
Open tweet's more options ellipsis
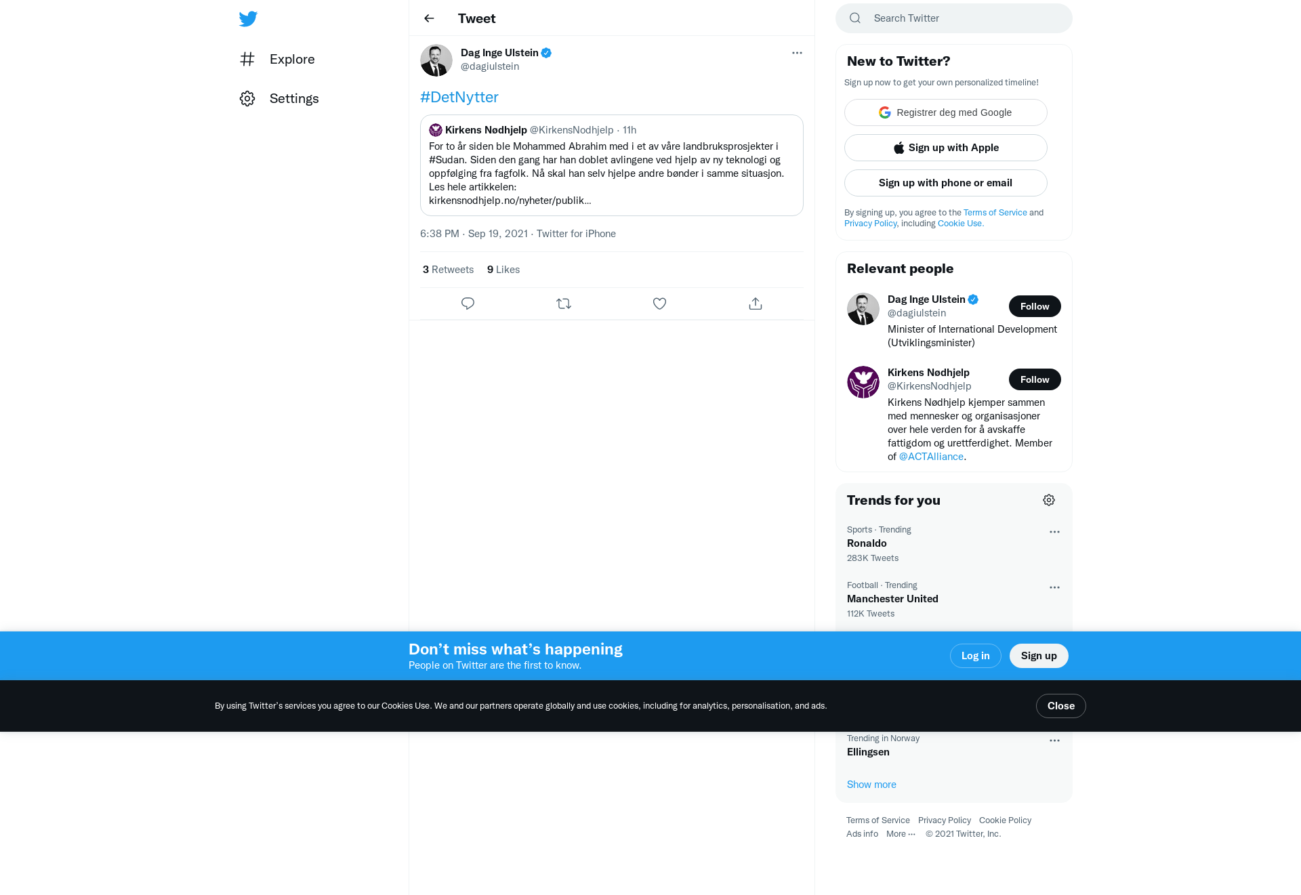click(x=797, y=53)
